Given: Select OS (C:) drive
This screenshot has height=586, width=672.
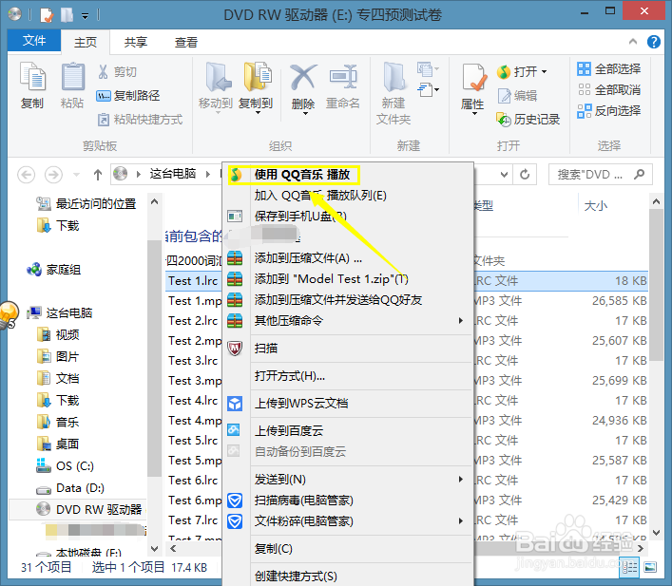Looking at the screenshot, I should click(66, 466).
